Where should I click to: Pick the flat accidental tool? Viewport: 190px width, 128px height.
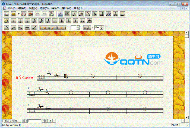point(69,21)
